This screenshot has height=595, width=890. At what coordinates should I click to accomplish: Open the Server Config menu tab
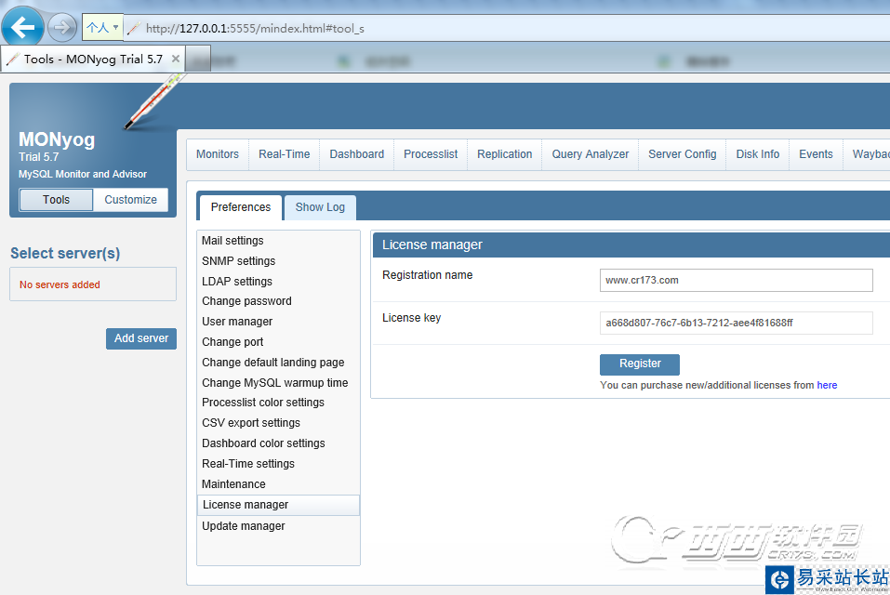[x=683, y=154]
